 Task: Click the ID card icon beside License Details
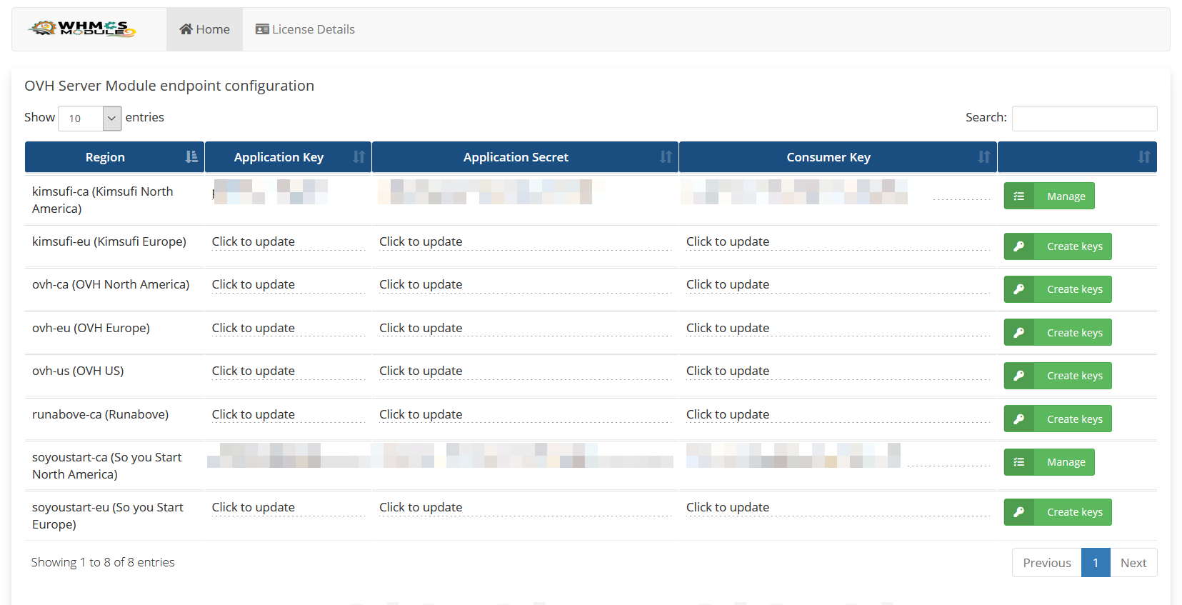262,29
